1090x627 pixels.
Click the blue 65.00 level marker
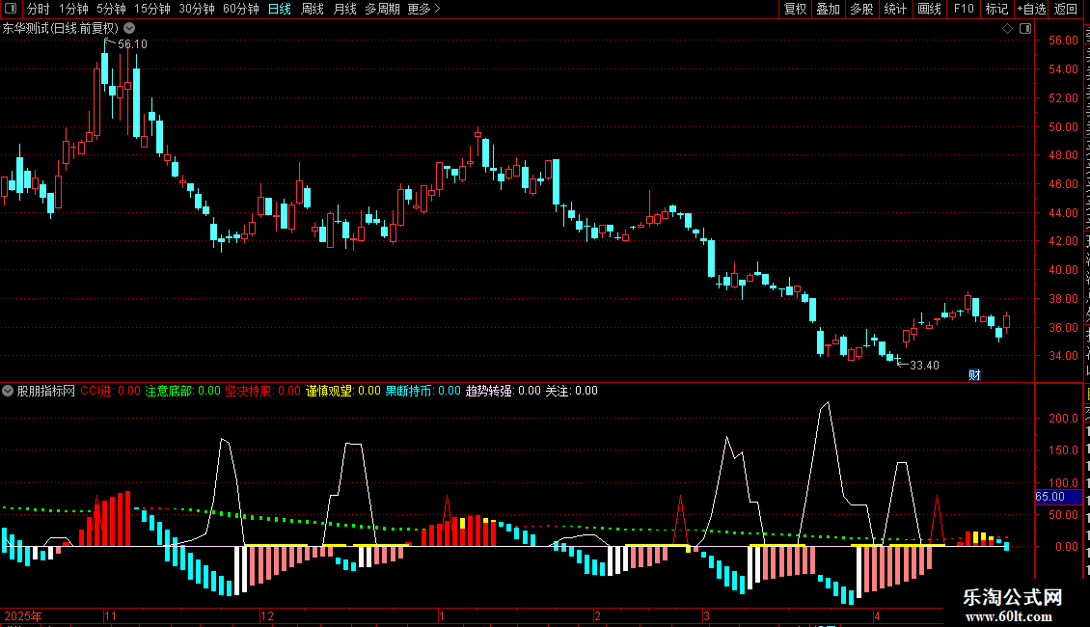[x=1058, y=497]
